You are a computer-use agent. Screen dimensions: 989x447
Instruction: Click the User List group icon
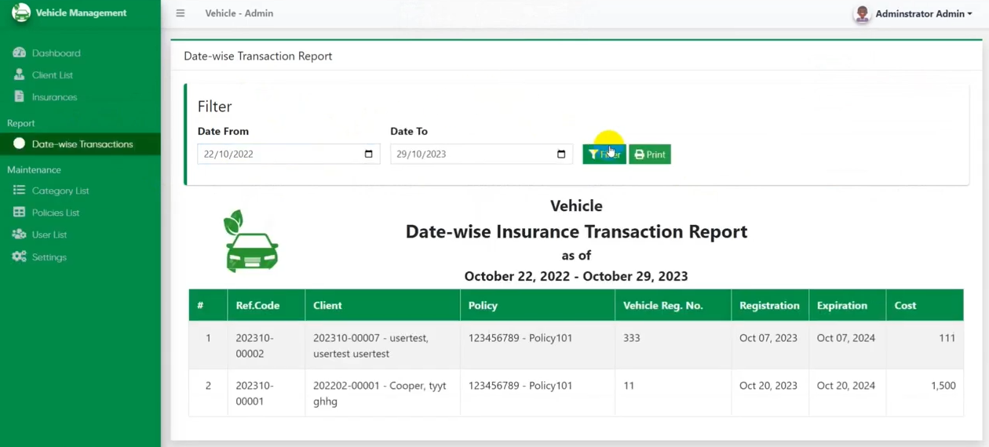(20, 234)
